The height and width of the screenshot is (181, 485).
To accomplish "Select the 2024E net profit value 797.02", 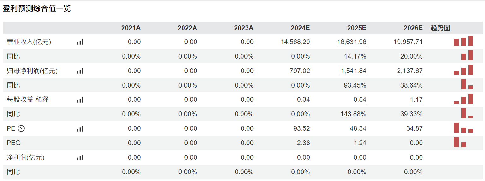I will (x=300, y=71).
